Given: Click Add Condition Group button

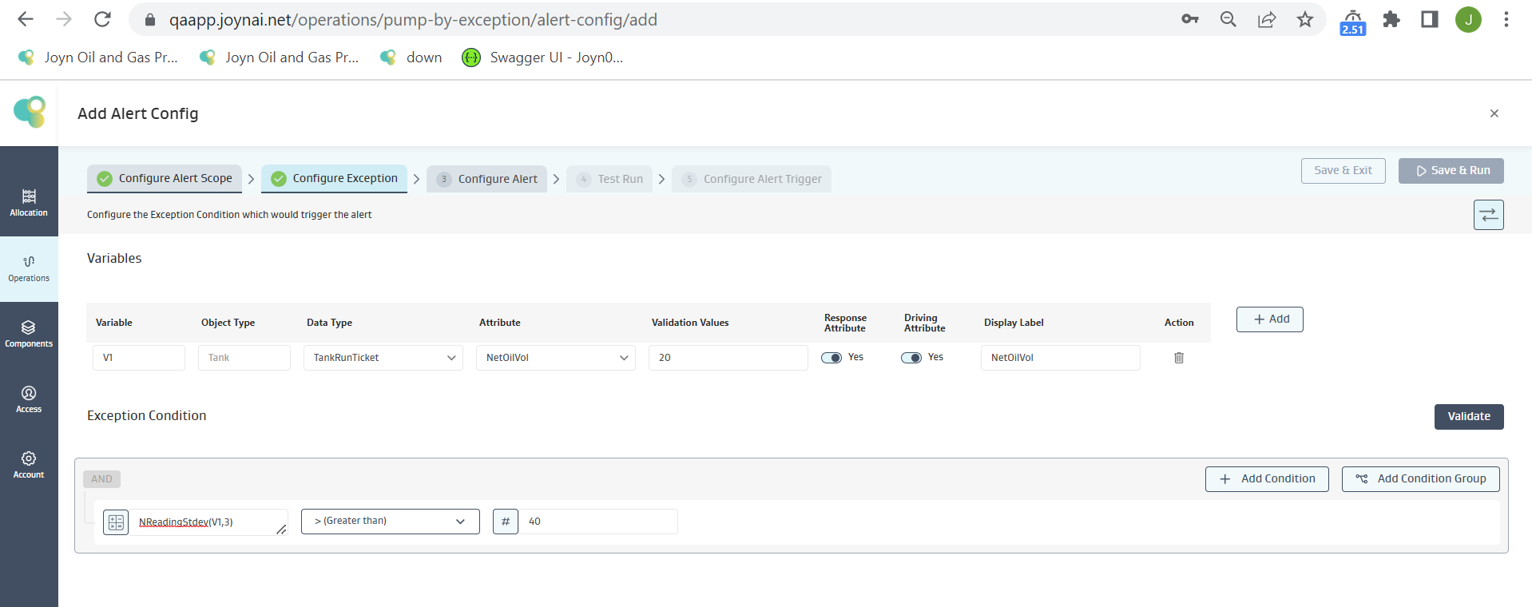Looking at the screenshot, I should [x=1420, y=479].
